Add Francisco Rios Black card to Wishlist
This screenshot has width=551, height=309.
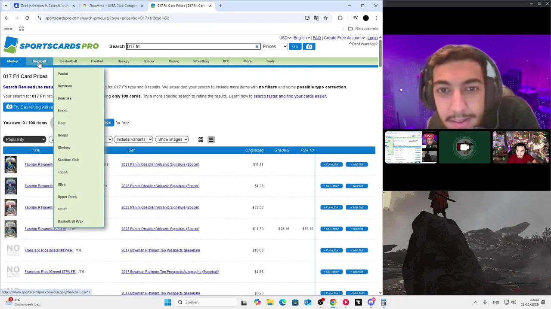click(x=357, y=250)
